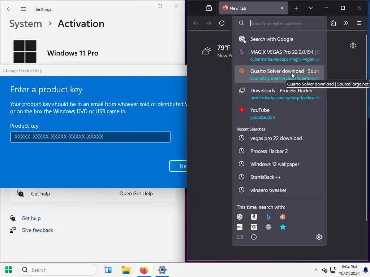Click System breadcrumb in Settings

pyautogui.click(x=26, y=24)
